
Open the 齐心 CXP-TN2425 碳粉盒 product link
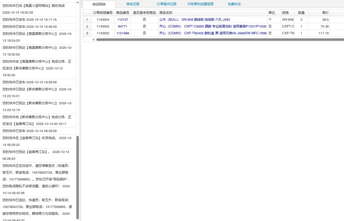point(213,33)
